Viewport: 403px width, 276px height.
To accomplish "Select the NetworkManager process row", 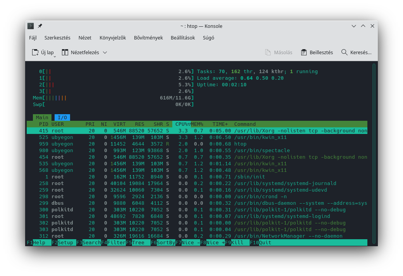I will coord(197,236).
